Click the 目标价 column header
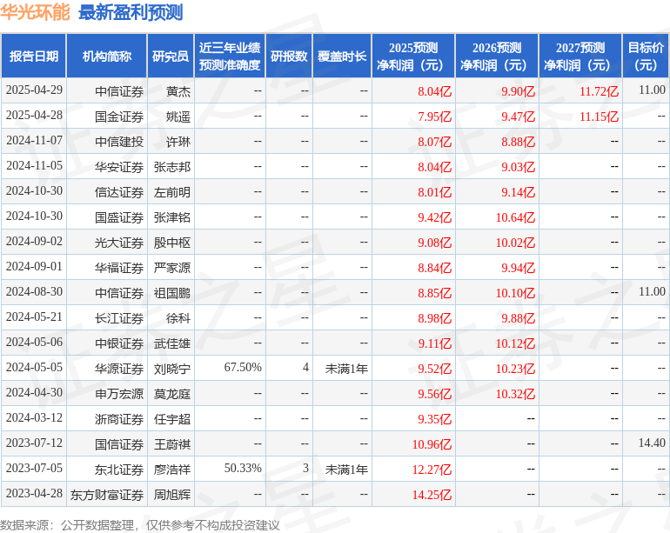 (646, 56)
